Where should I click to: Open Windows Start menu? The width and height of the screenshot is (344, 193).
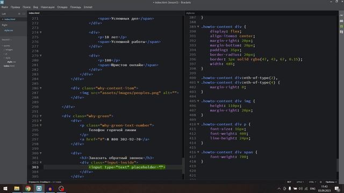click(x=5, y=189)
